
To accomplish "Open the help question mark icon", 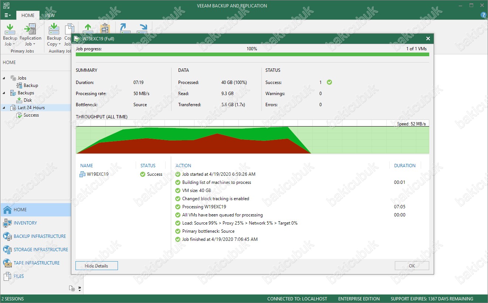I will tap(483, 15).
